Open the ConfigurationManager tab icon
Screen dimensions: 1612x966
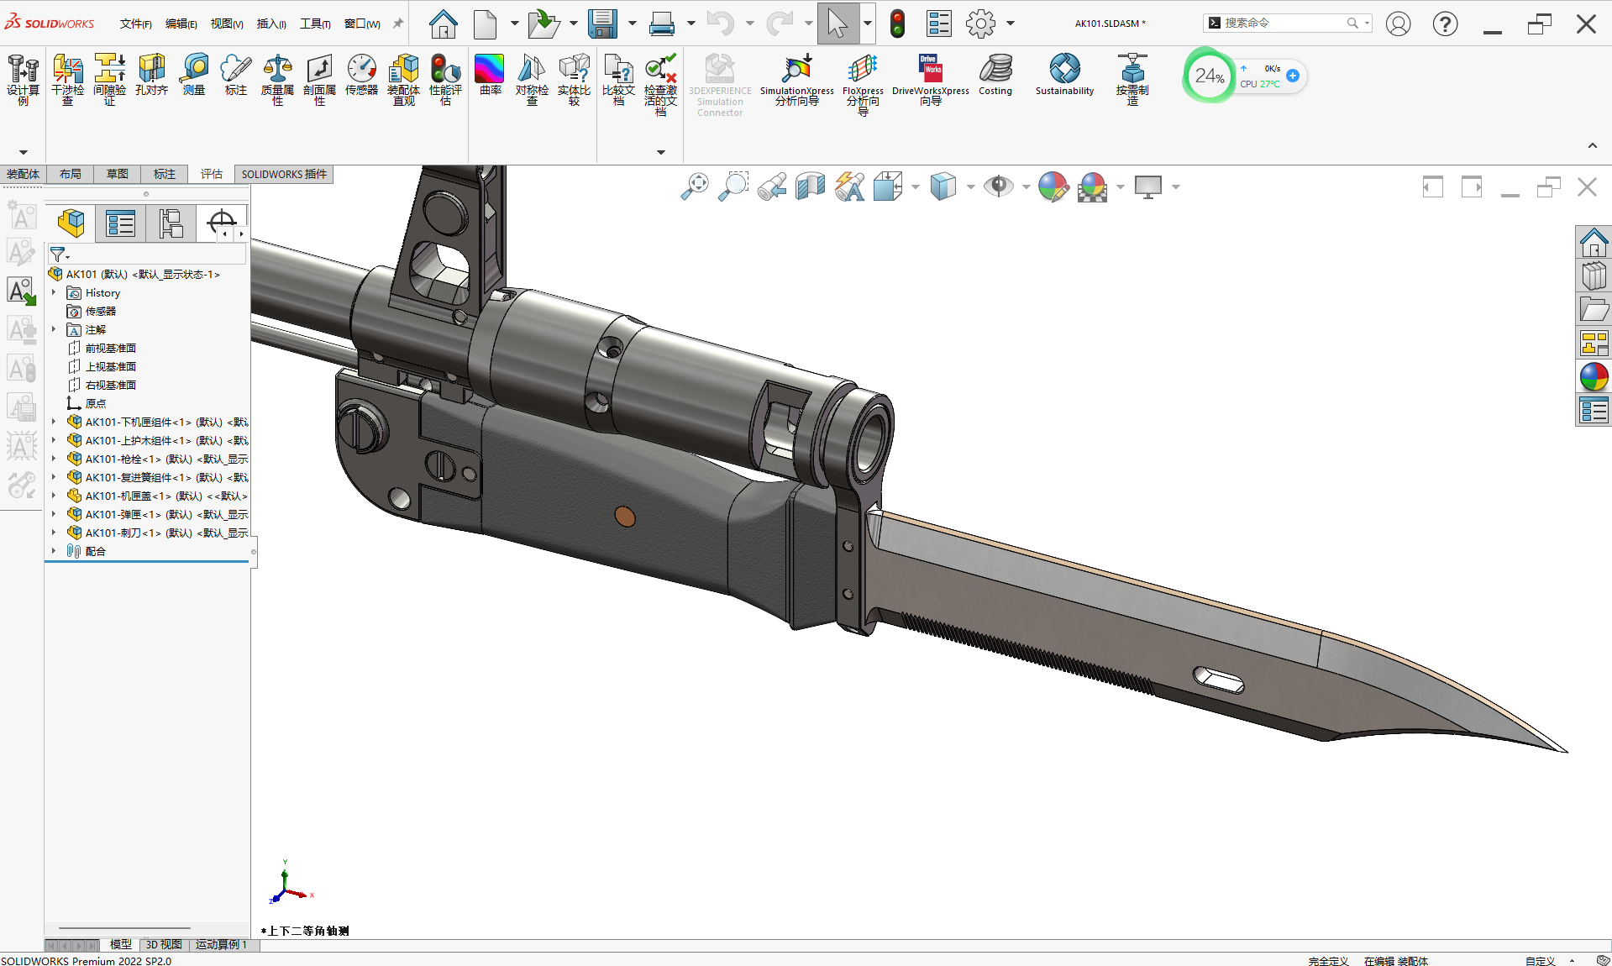point(171,223)
